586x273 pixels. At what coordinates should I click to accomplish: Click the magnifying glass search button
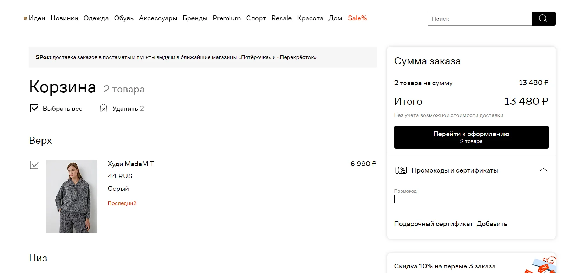(543, 19)
